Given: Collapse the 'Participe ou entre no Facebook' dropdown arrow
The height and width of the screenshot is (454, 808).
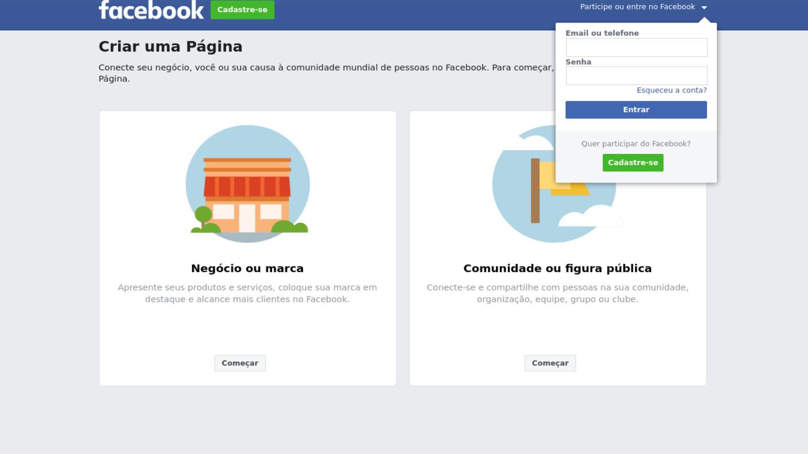Looking at the screenshot, I should [704, 7].
